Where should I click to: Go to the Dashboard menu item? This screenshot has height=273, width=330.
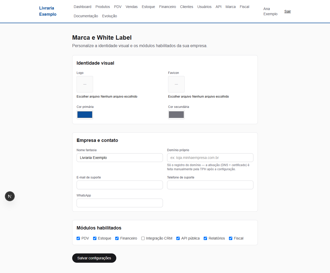click(82, 7)
